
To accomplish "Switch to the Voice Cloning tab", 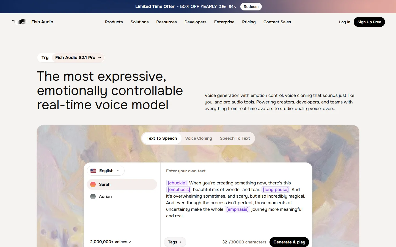I will tap(199, 138).
